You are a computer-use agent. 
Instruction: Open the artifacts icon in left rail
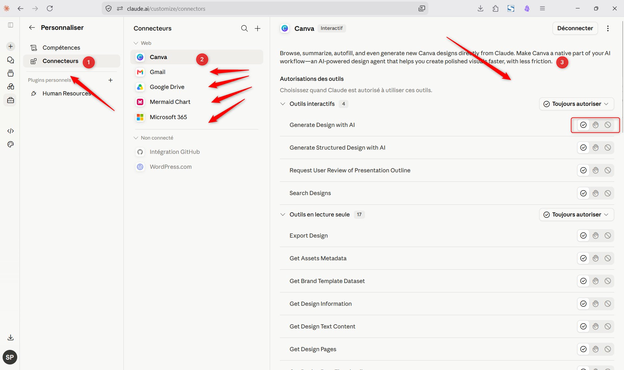10,87
